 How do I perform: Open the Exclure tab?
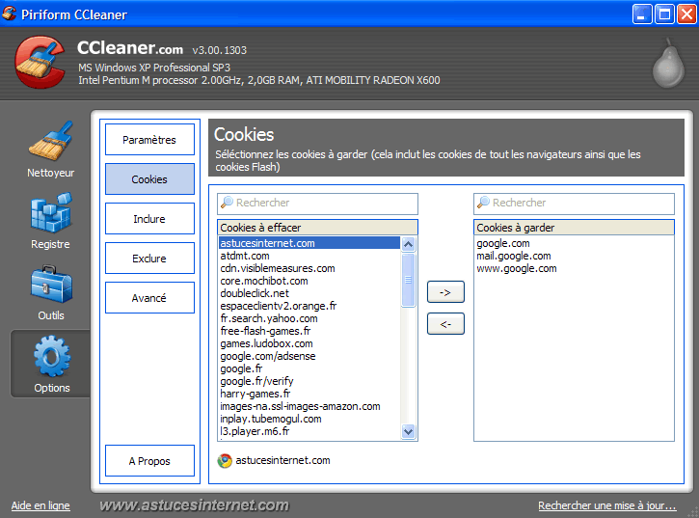point(149,258)
